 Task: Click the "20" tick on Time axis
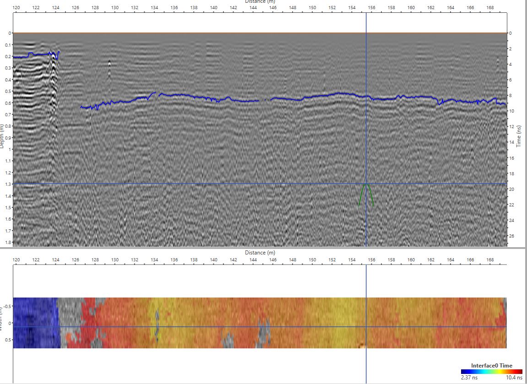pos(511,189)
